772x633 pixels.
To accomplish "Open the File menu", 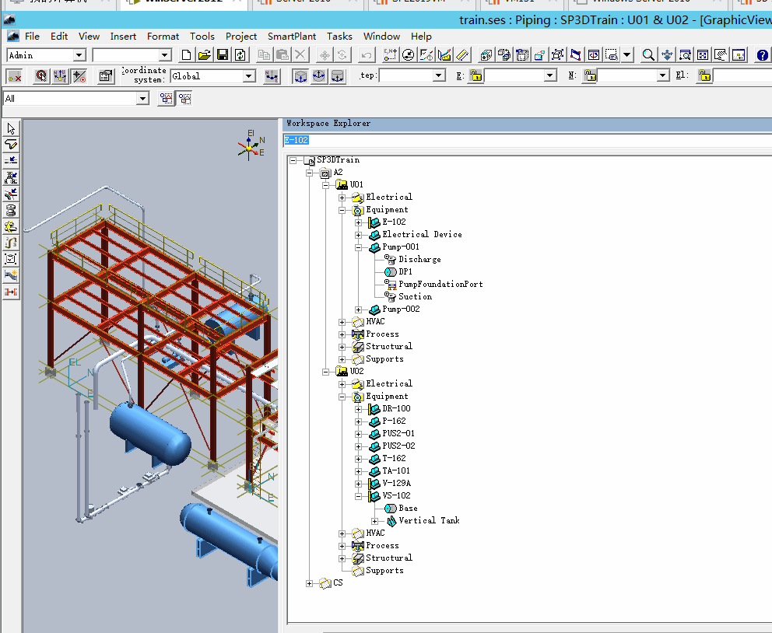I will click(32, 37).
